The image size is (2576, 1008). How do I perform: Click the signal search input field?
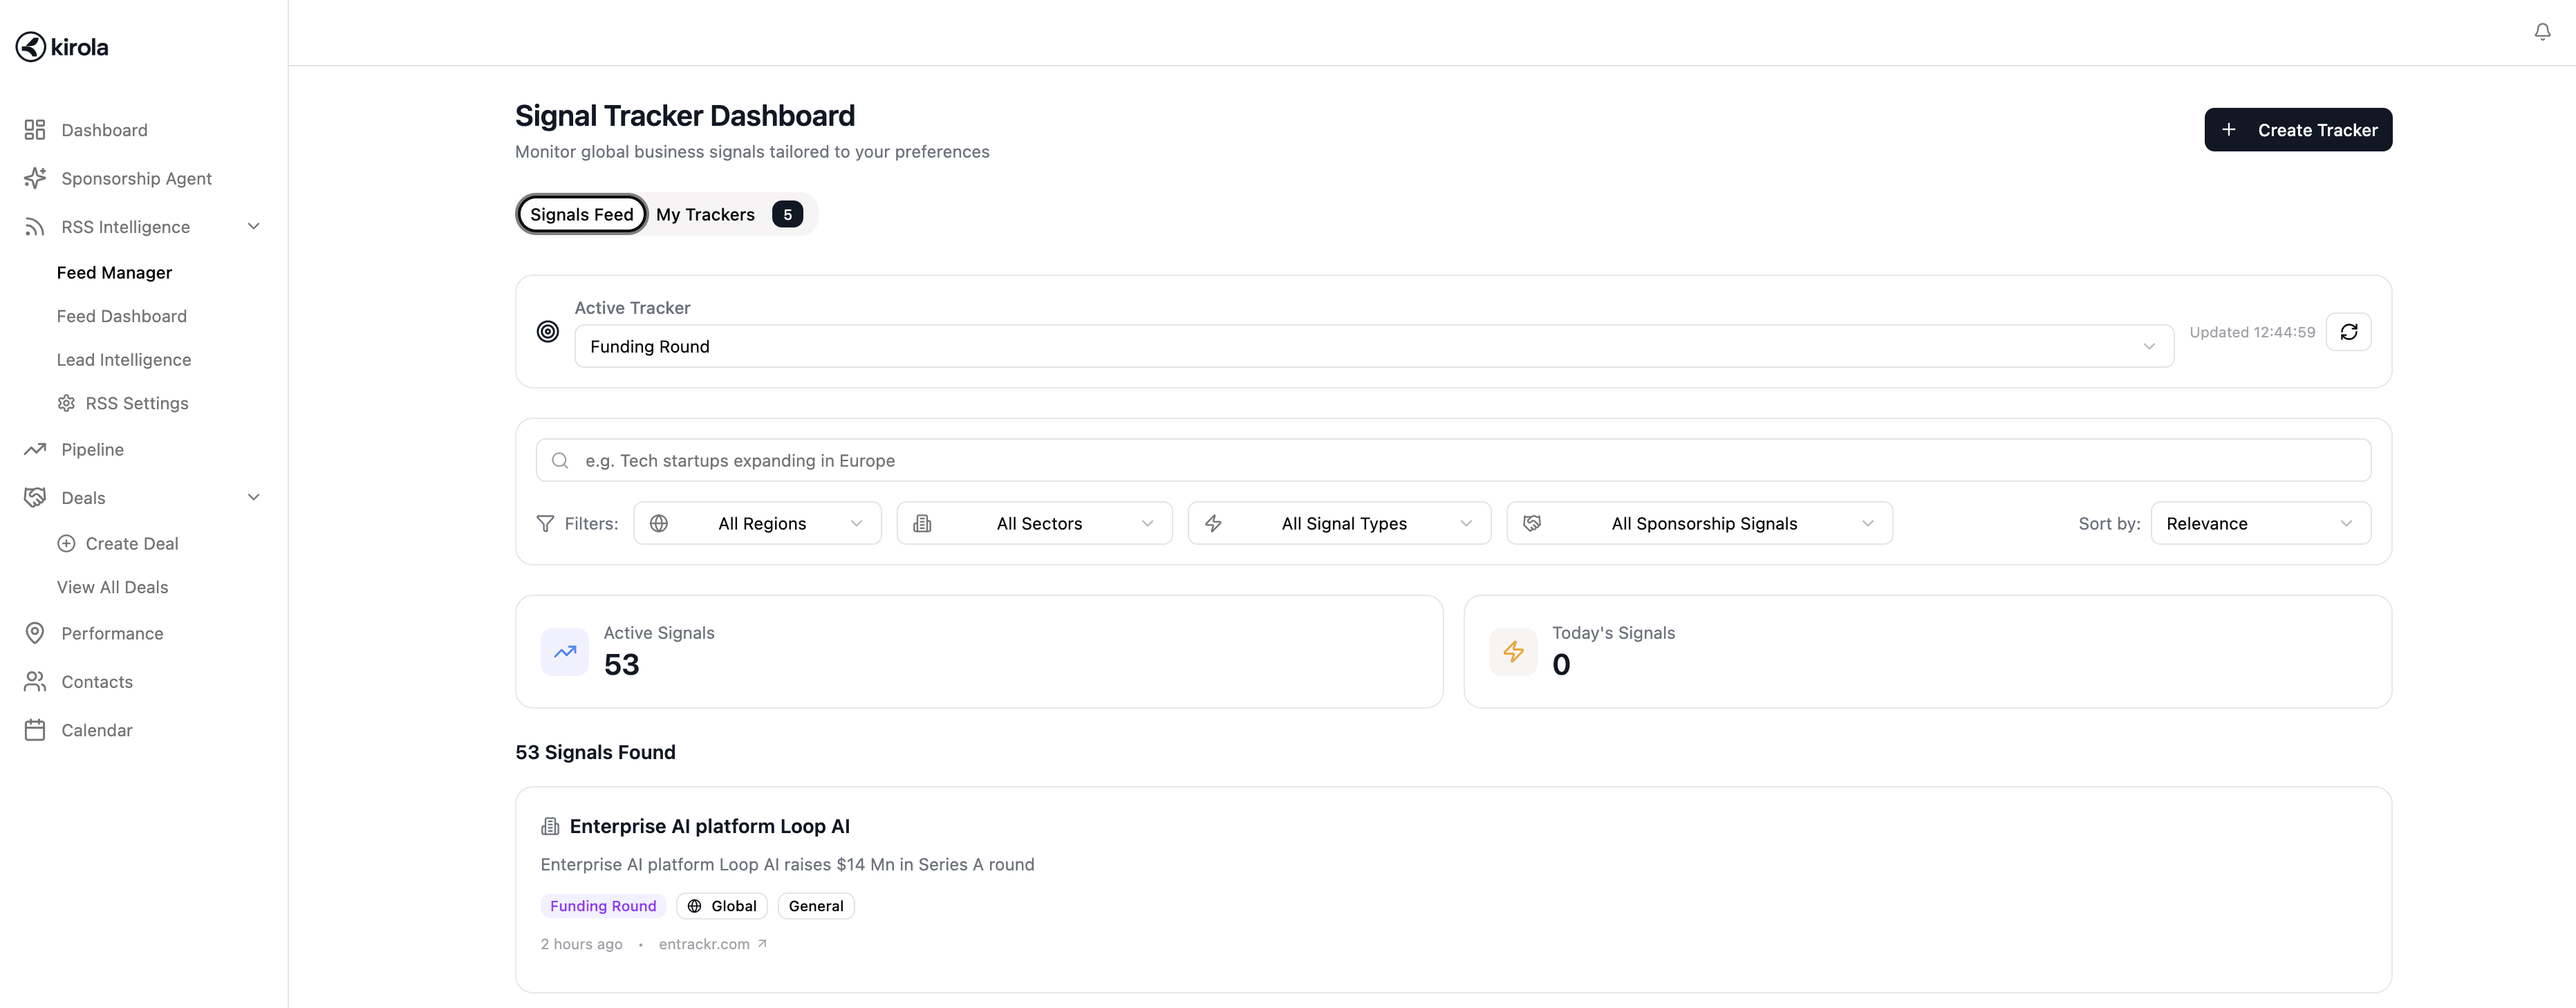1452,461
